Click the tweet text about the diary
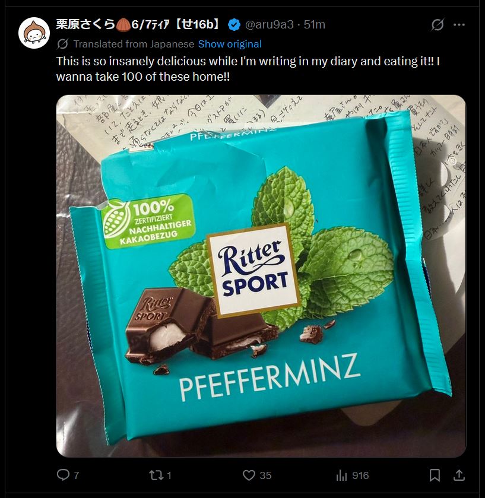This screenshot has height=498, width=485. (248, 69)
